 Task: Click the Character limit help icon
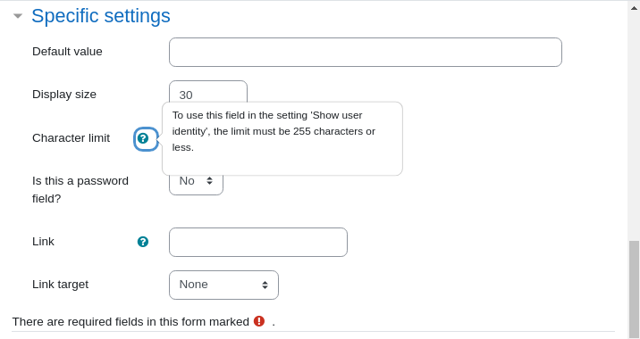(x=142, y=138)
